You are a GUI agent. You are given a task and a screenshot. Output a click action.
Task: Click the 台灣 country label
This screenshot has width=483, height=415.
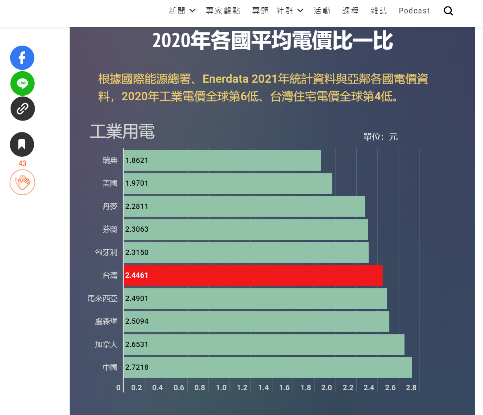(x=110, y=275)
